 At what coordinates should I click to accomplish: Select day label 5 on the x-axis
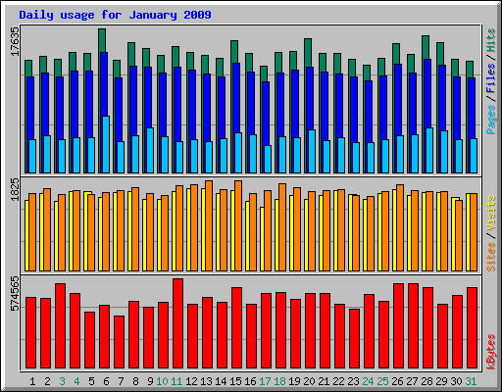point(91,381)
